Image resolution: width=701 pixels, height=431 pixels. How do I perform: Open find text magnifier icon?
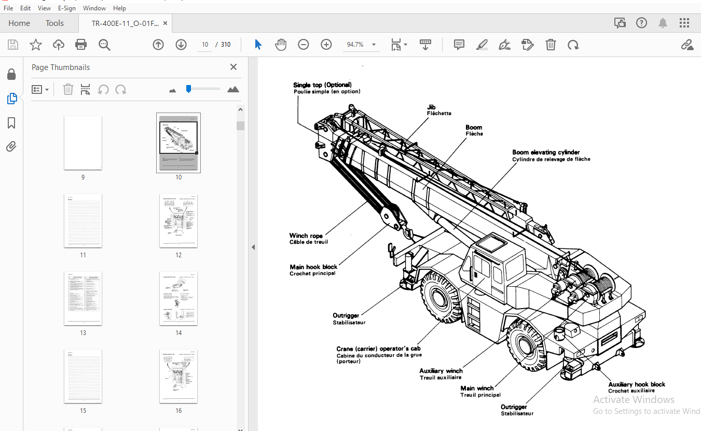point(104,45)
